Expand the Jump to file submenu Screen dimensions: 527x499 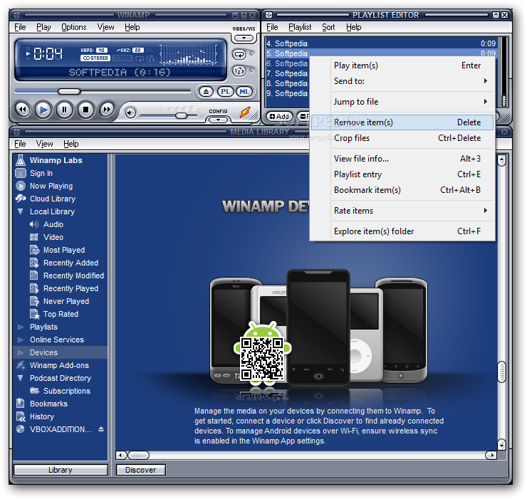point(402,102)
